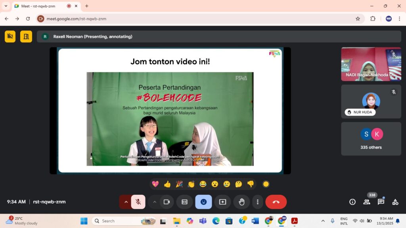Open the clock and calendar flyout

385,221
